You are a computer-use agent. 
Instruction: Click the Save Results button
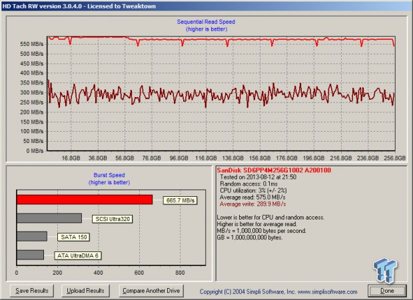(x=32, y=291)
